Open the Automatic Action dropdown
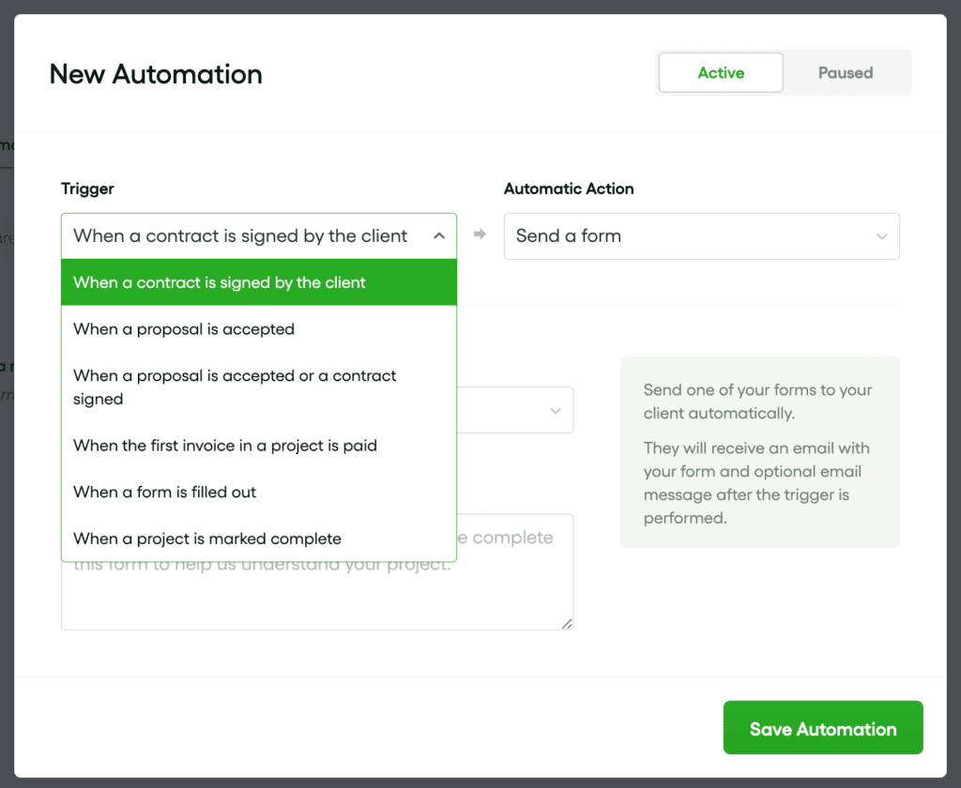961x788 pixels. pyautogui.click(x=701, y=235)
